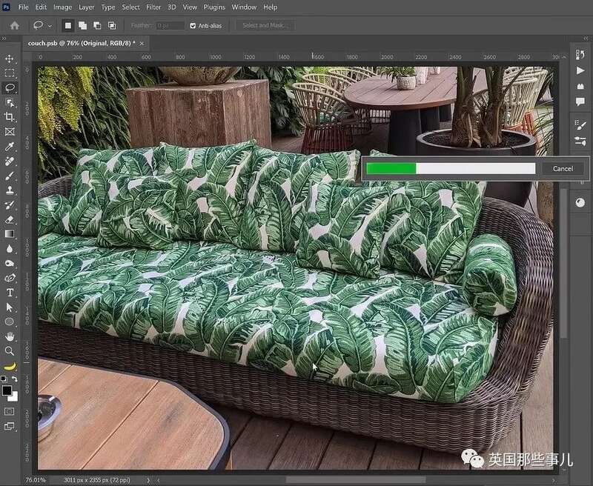
Task: Select the Object Selection tool
Action: pyautogui.click(x=10, y=102)
